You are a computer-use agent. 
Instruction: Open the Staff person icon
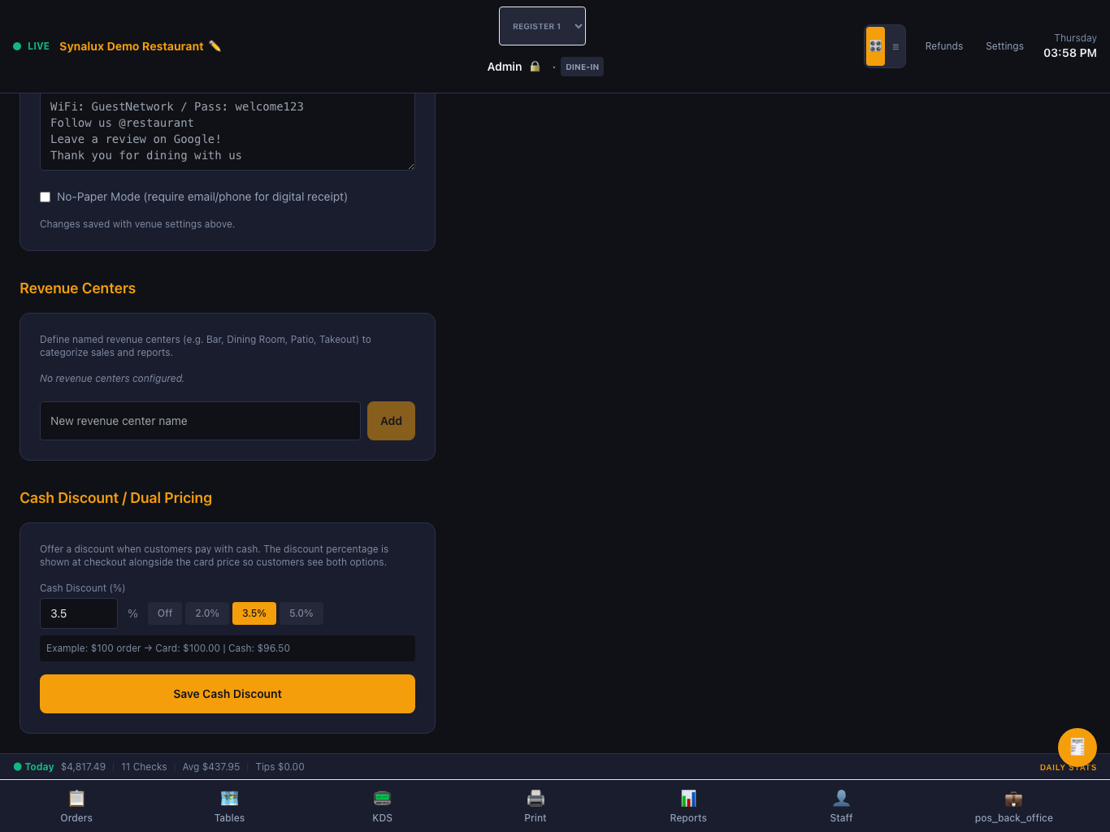[x=841, y=798]
